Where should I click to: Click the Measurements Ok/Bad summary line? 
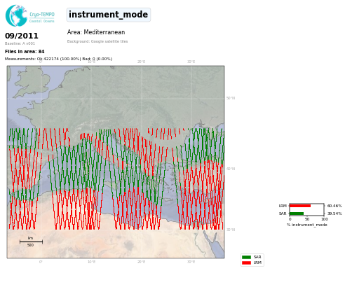[58, 59]
